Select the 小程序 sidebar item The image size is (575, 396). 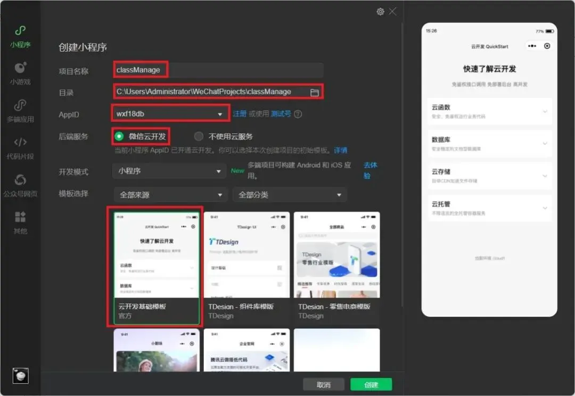tap(20, 37)
